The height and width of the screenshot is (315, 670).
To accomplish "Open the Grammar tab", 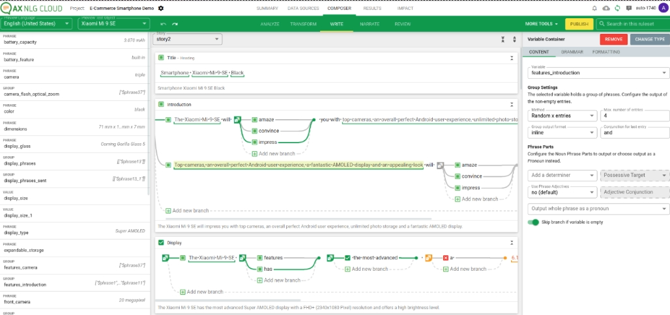I will coord(572,51).
